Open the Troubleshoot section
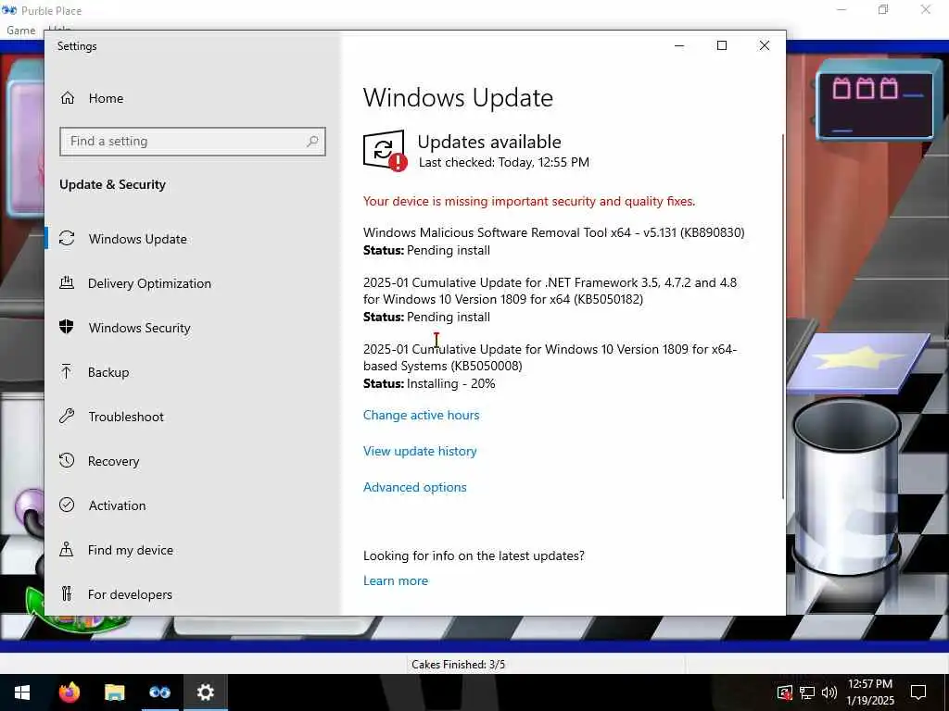The image size is (949, 711). point(126,417)
